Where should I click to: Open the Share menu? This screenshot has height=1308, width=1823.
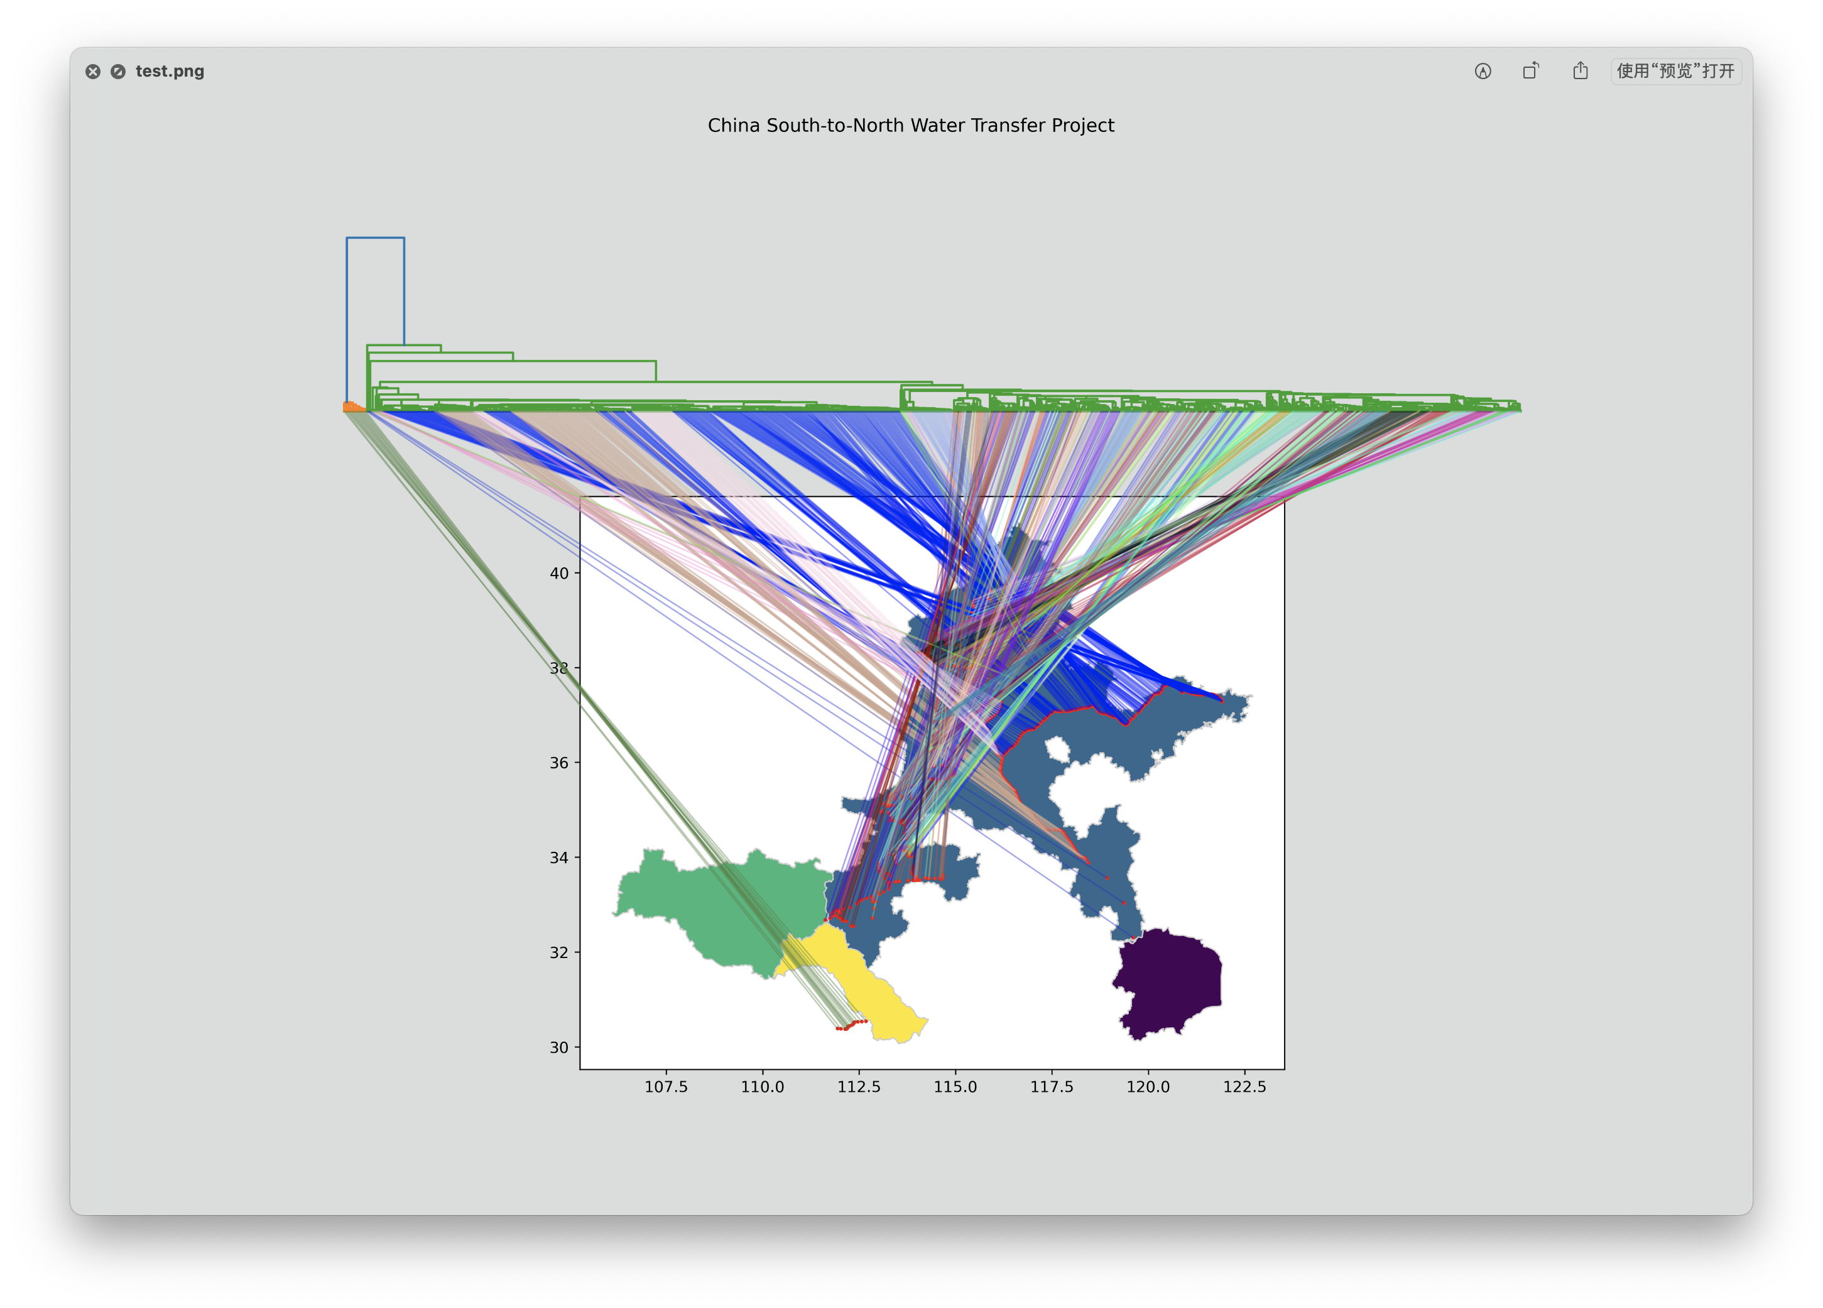tap(1581, 71)
